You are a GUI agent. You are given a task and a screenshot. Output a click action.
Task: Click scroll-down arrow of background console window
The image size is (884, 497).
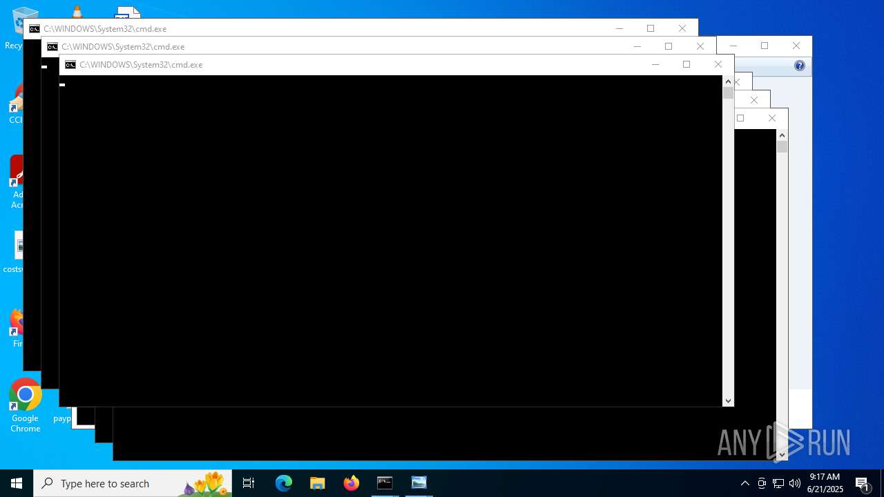pos(782,454)
